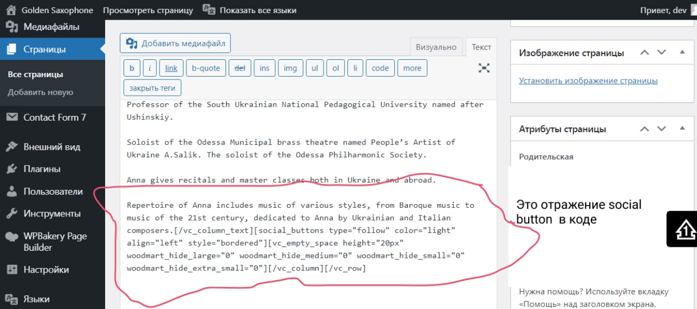Click the Пользователи user icon
Screen dimensions: 697x309
11,191
